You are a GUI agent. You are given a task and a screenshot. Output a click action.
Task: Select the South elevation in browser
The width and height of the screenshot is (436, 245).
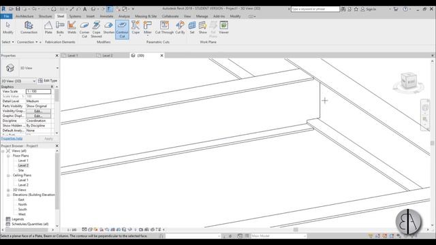tap(22, 210)
